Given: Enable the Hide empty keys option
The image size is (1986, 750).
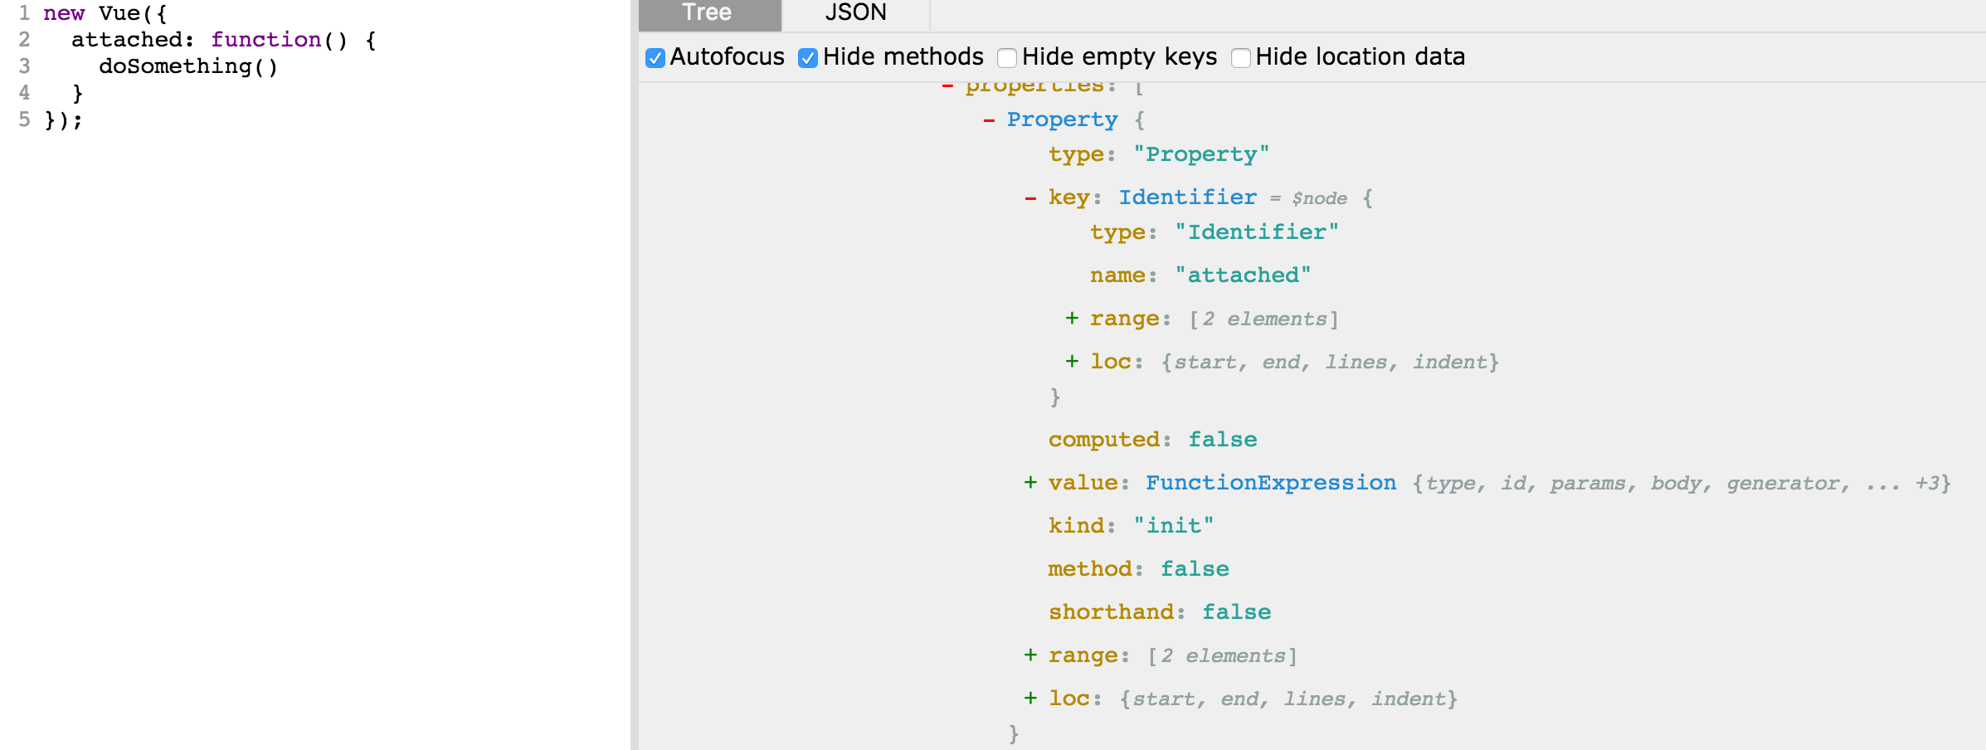Looking at the screenshot, I should pyautogui.click(x=1007, y=58).
